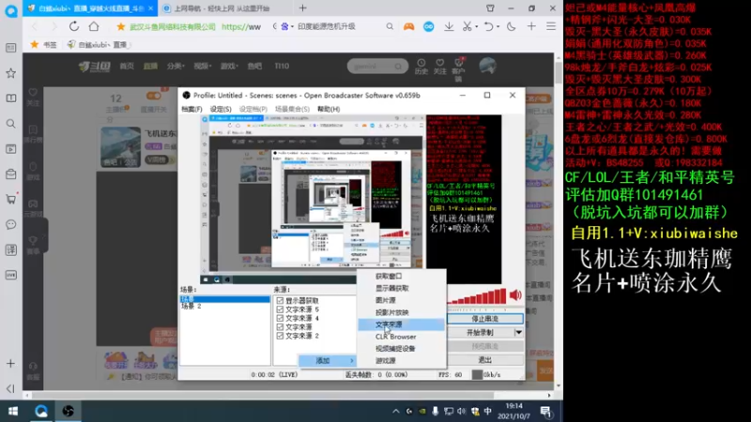Open the taskbar notification center icon
Screen dimensions: 751x422
546,411
